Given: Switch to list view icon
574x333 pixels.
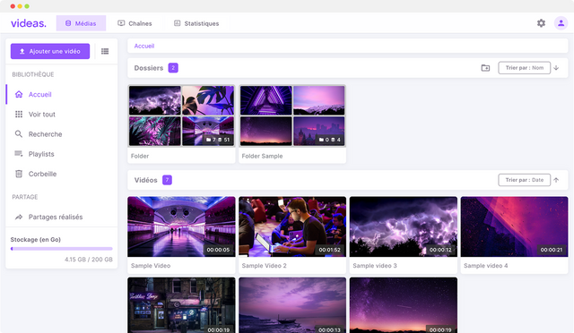Looking at the screenshot, I should click(x=105, y=51).
